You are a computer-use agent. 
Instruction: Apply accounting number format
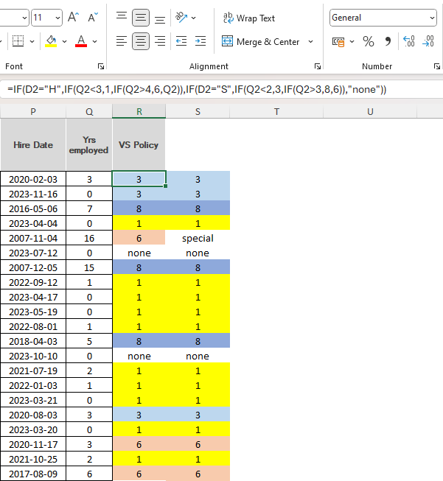click(x=338, y=41)
